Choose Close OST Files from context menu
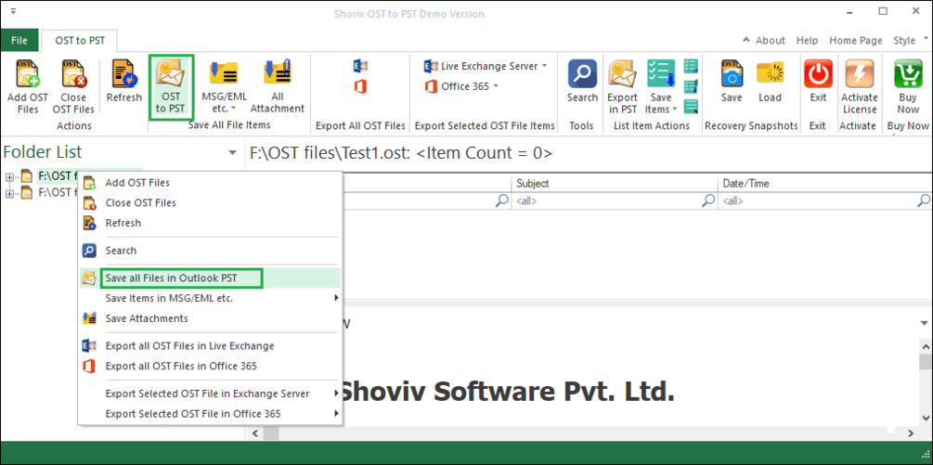The height and width of the screenshot is (465, 933). pyautogui.click(x=210, y=202)
